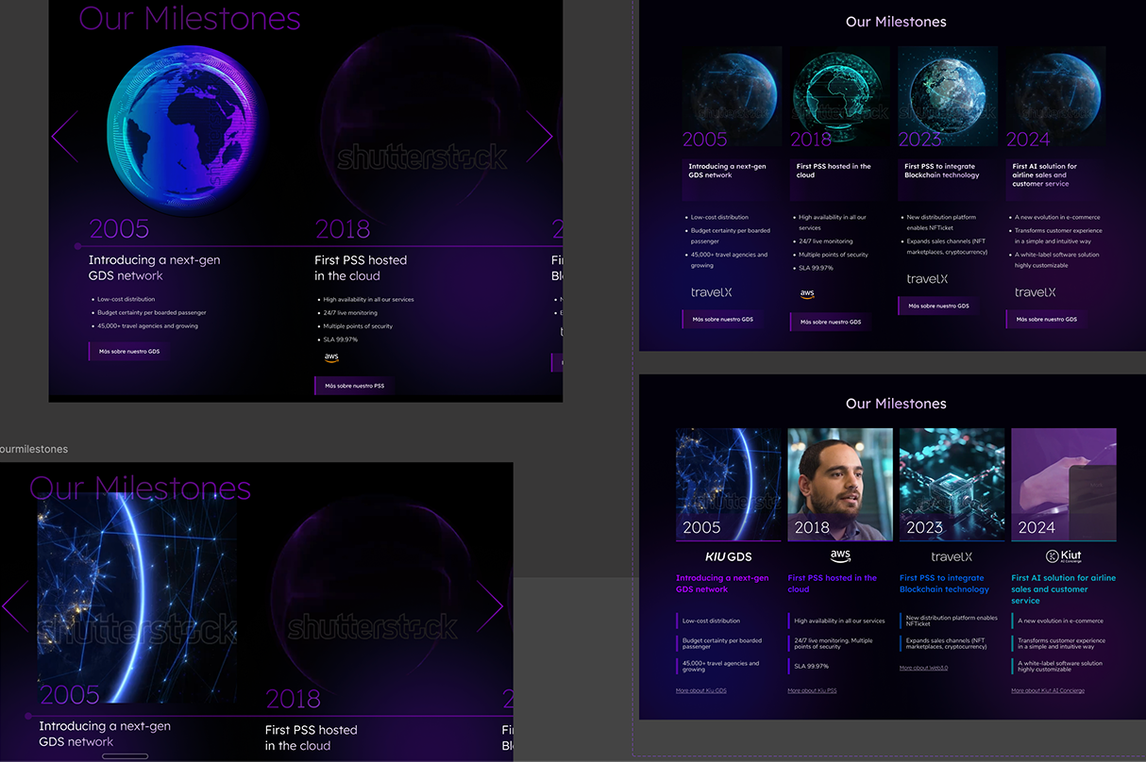Select the '2018' year in the large globe frame
Image resolution: width=1146 pixels, height=762 pixels.
343,229
